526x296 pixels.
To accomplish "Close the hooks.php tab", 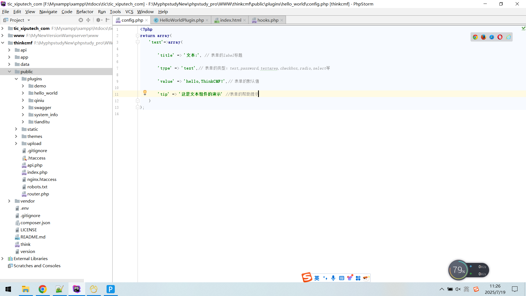I will [282, 20].
